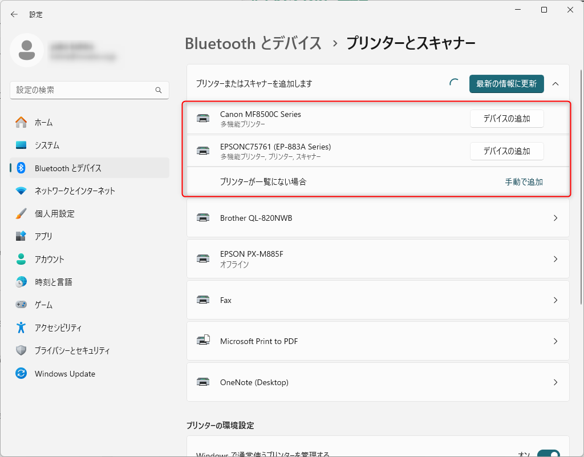Open the システム settings page
Screen dimensions: 584x457
click(90, 145)
